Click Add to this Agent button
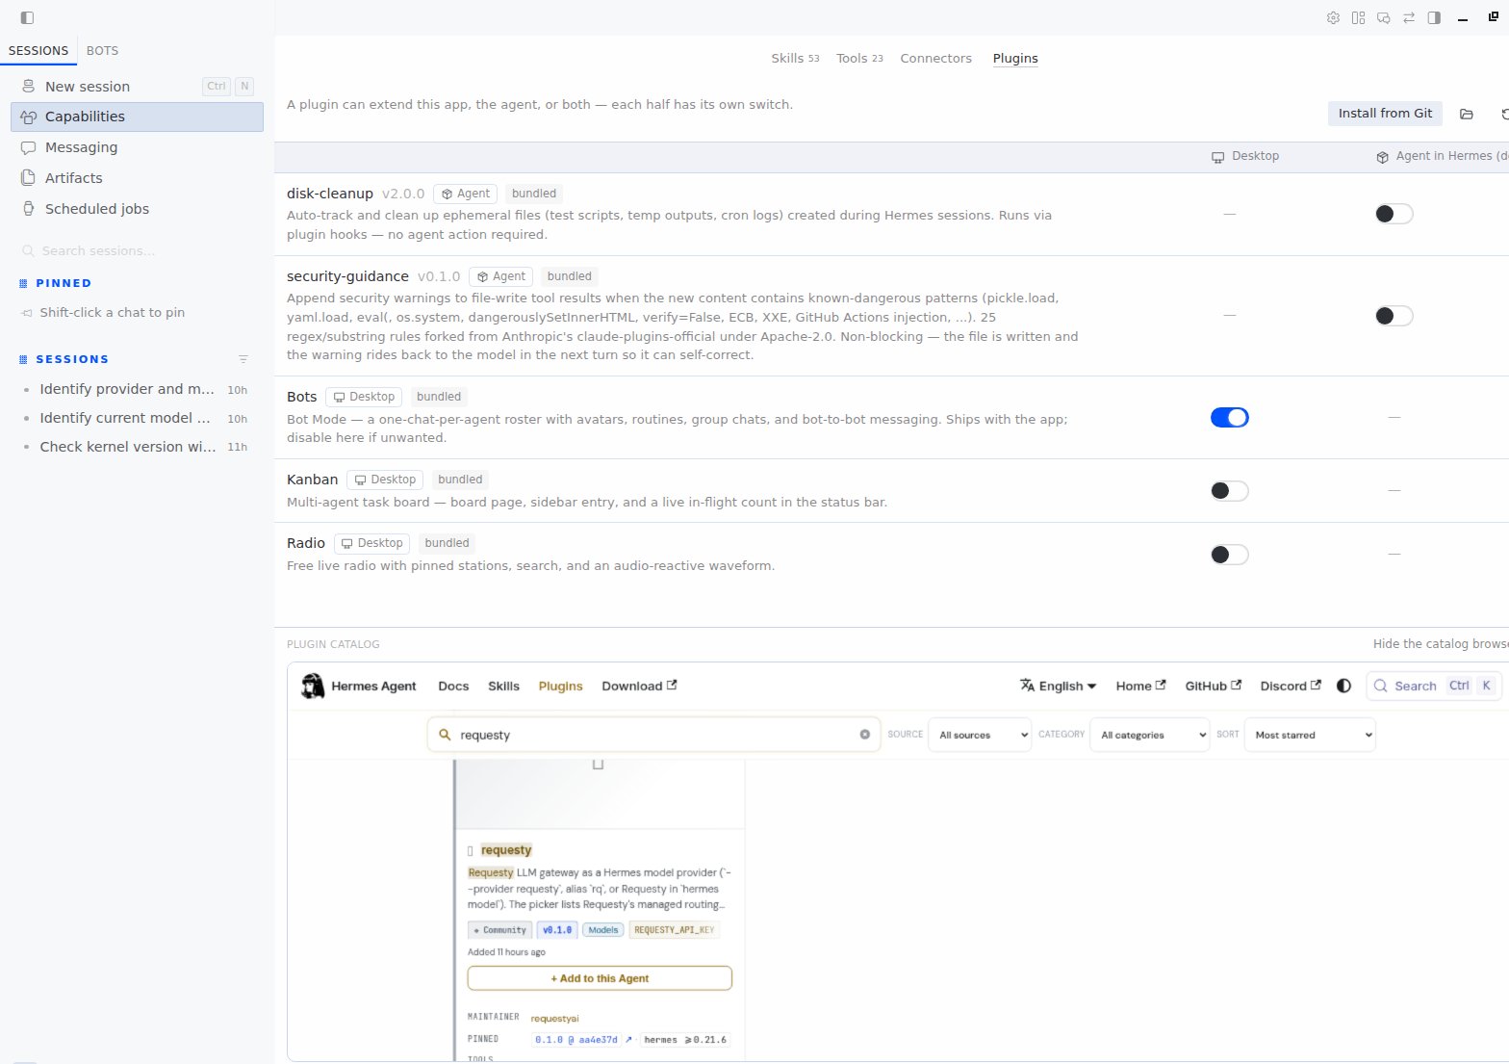 pos(600,978)
